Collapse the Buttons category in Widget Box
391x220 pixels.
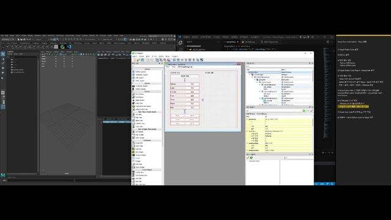[147, 92]
